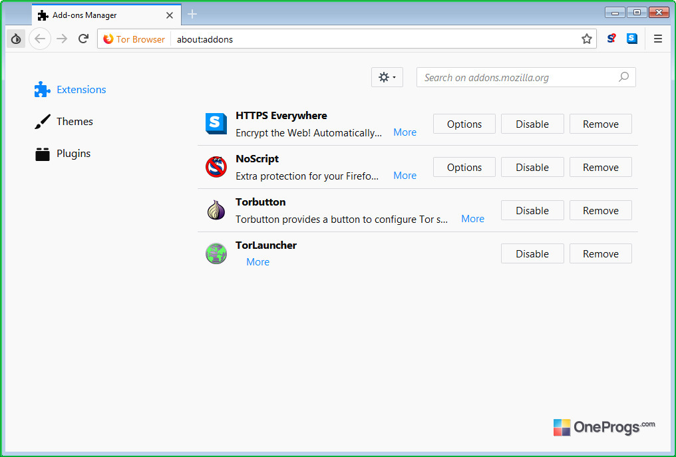Screen dimensions: 676x457
Task: Remove the NoScript extension
Action: click(601, 167)
